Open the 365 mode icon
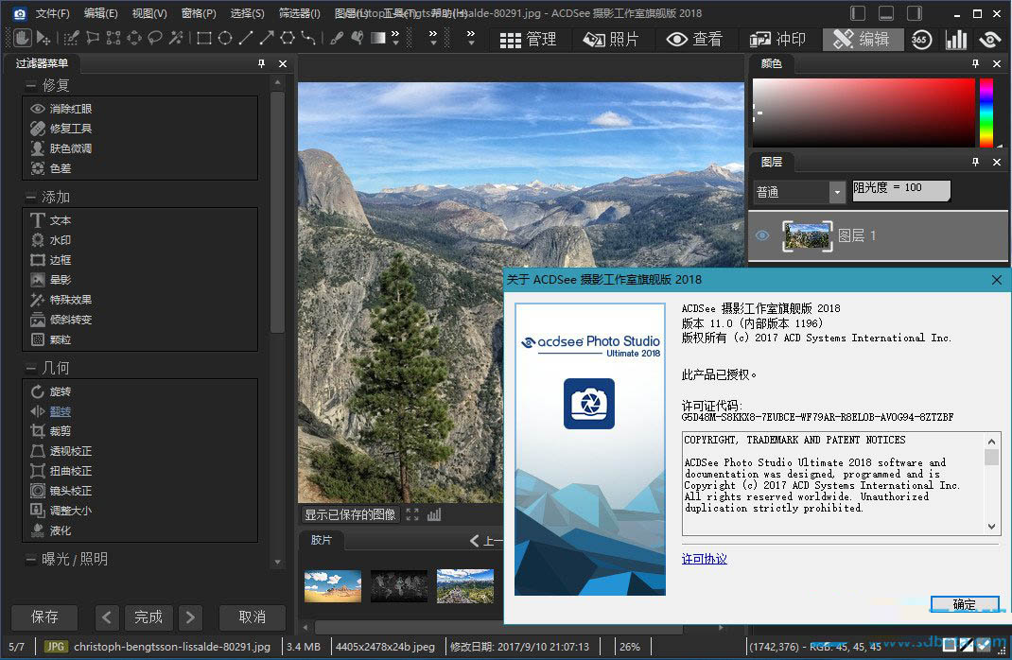Image resolution: width=1012 pixels, height=660 pixels. tap(920, 39)
